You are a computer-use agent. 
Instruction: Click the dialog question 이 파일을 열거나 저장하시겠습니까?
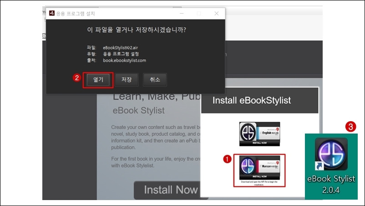pyautogui.click(x=137, y=30)
